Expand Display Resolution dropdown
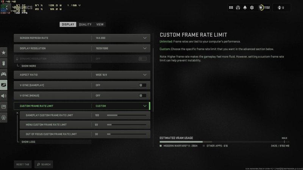Screen dimensions: 303x170 (x=82, y=48)
